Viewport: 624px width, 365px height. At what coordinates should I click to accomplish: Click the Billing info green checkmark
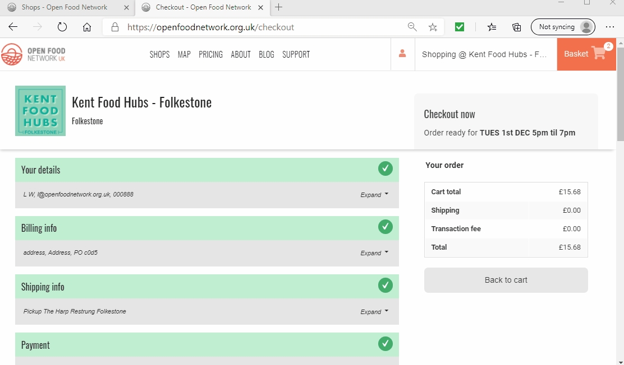click(x=385, y=227)
